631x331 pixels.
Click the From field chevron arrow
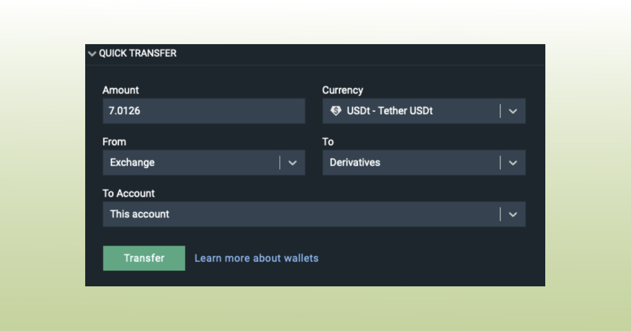coord(292,162)
